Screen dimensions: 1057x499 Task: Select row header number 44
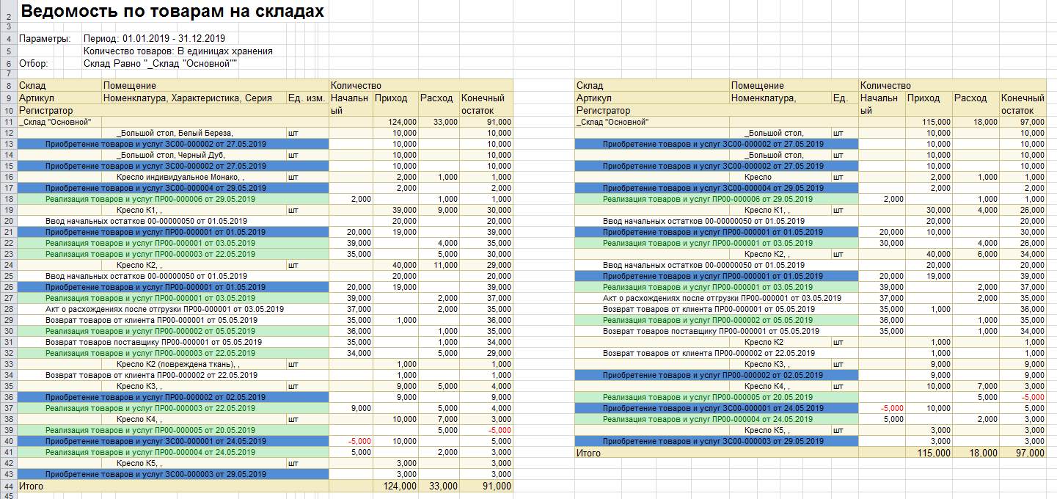click(7, 486)
